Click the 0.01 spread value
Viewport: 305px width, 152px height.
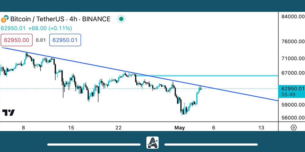tap(41, 40)
